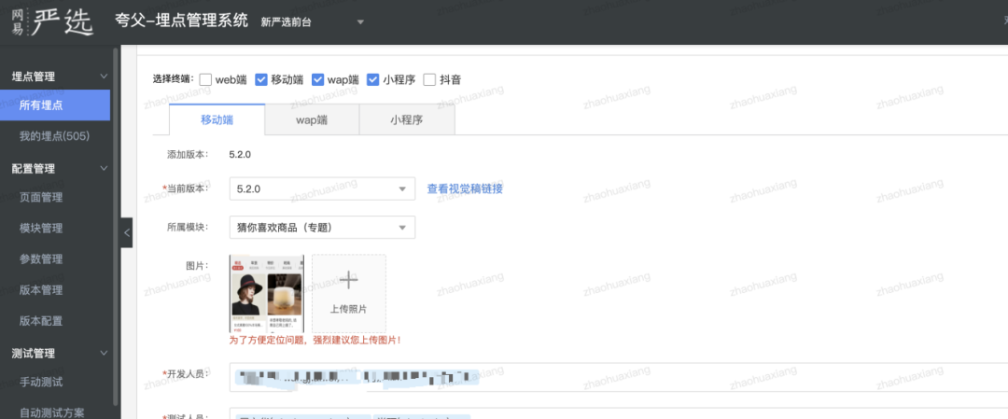The width and height of the screenshot is (1008, 419).
Task: Open 版本配置 in the sidebar
Action: (41, 321)
